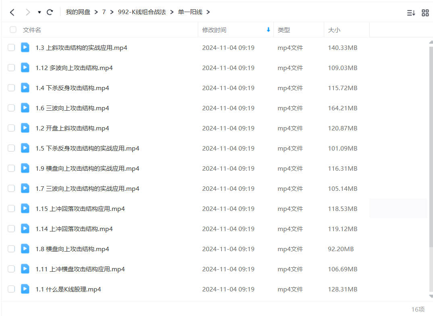
Task: Sort by 文件名 column header
Action: click(x=32, y=30)
